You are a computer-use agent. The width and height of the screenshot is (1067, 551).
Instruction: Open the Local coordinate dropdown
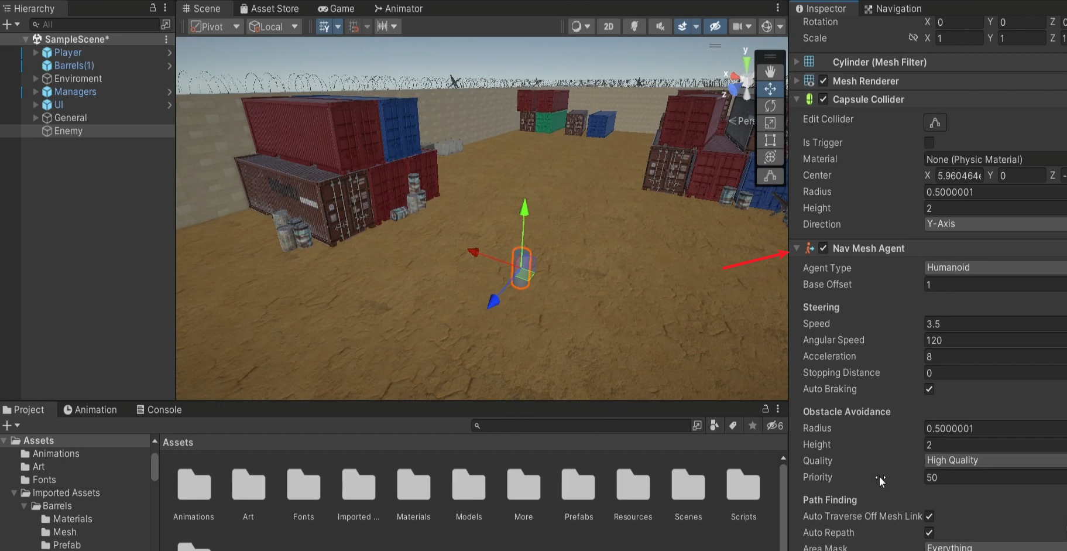pos(273,26)
